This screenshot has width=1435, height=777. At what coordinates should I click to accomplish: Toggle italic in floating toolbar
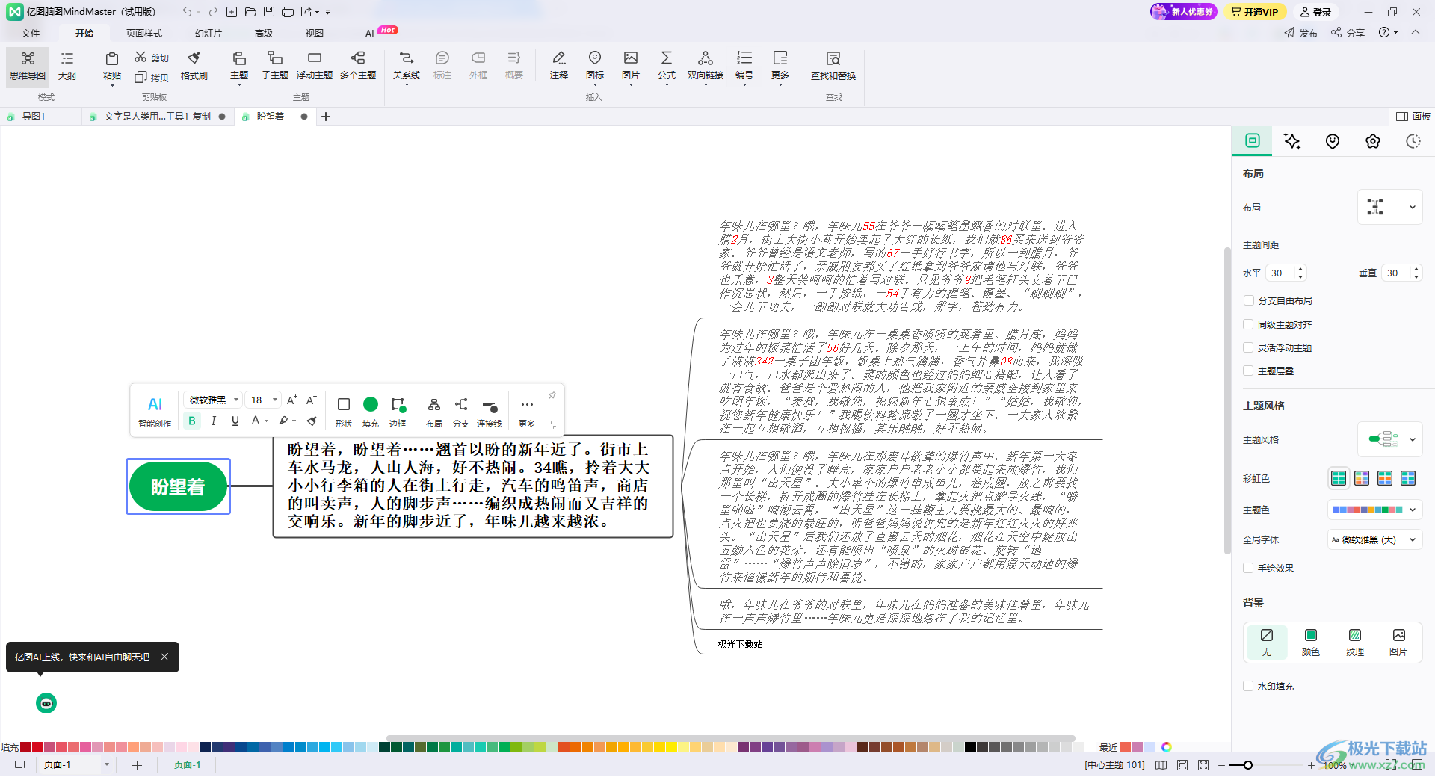(214, 421)
